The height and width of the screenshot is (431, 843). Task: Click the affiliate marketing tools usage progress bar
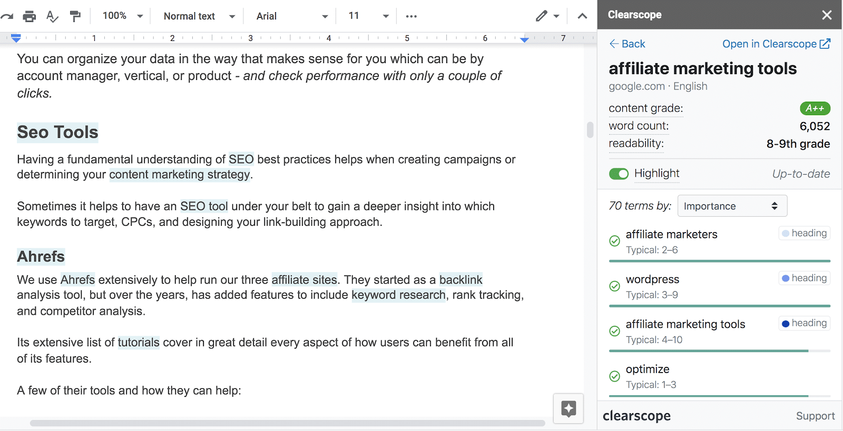[x=720, y=351]
